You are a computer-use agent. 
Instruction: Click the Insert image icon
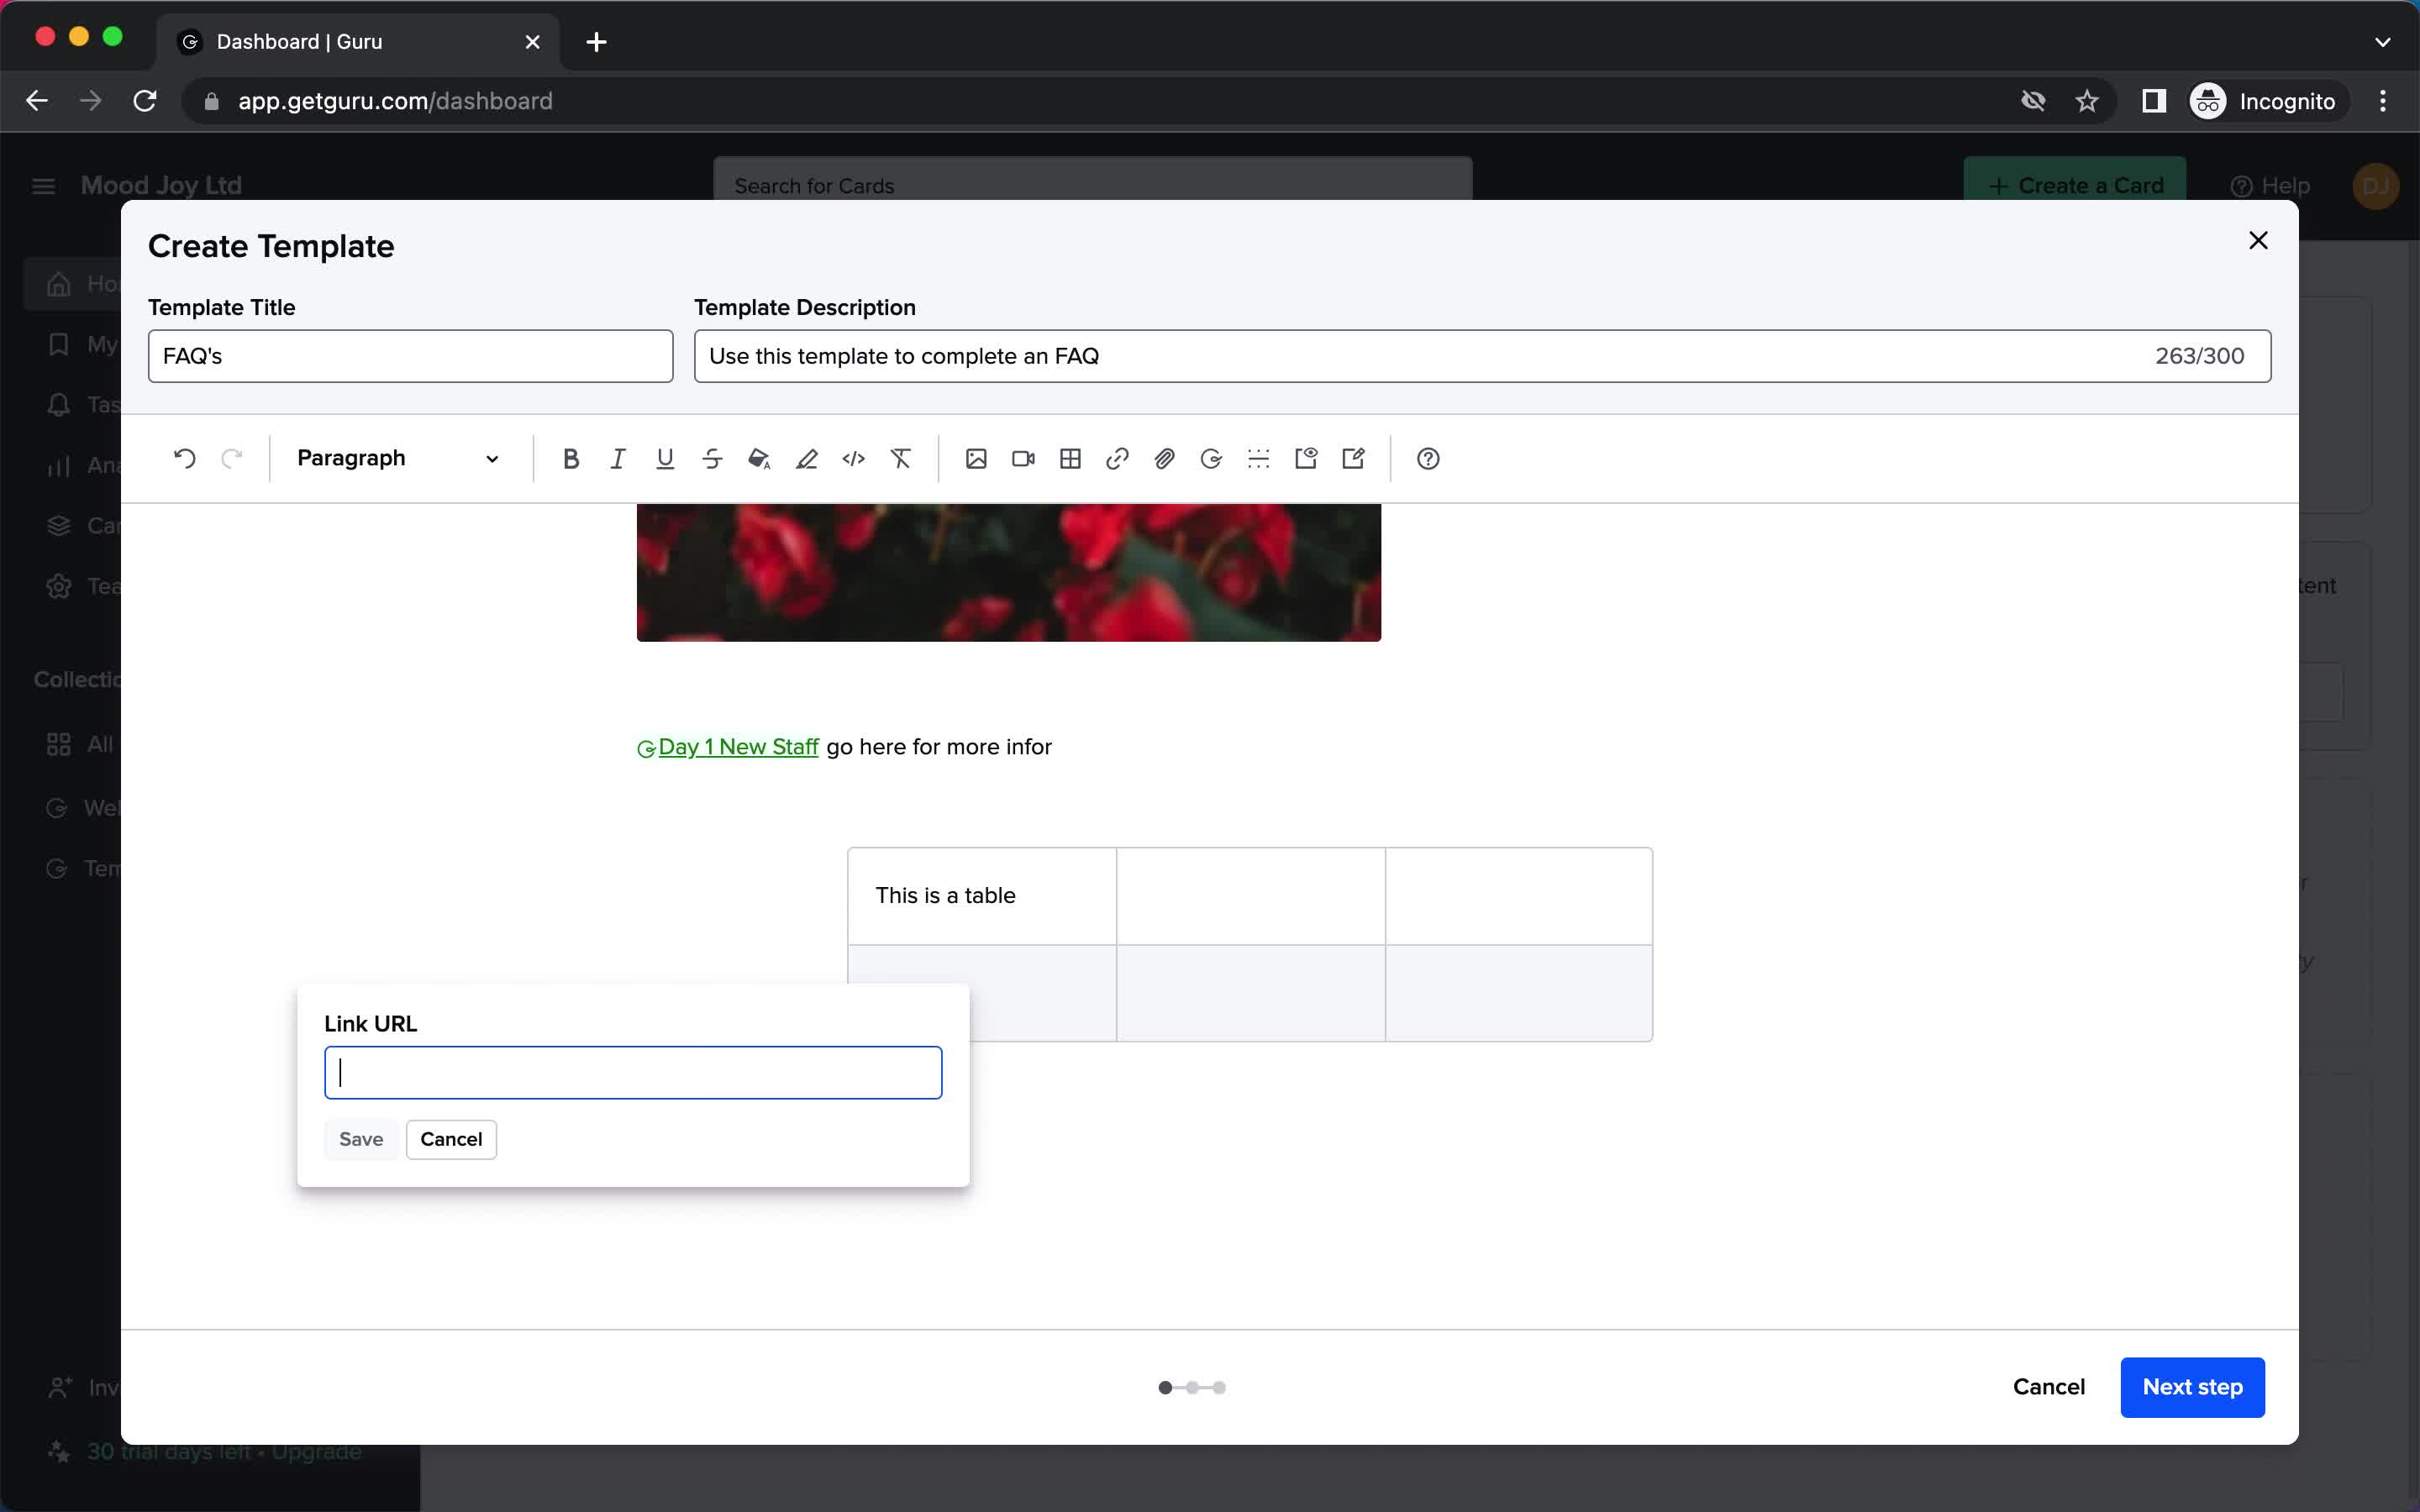pos(976,458)
